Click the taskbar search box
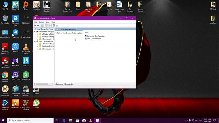The image size is (219, 123). click(30, 120)
